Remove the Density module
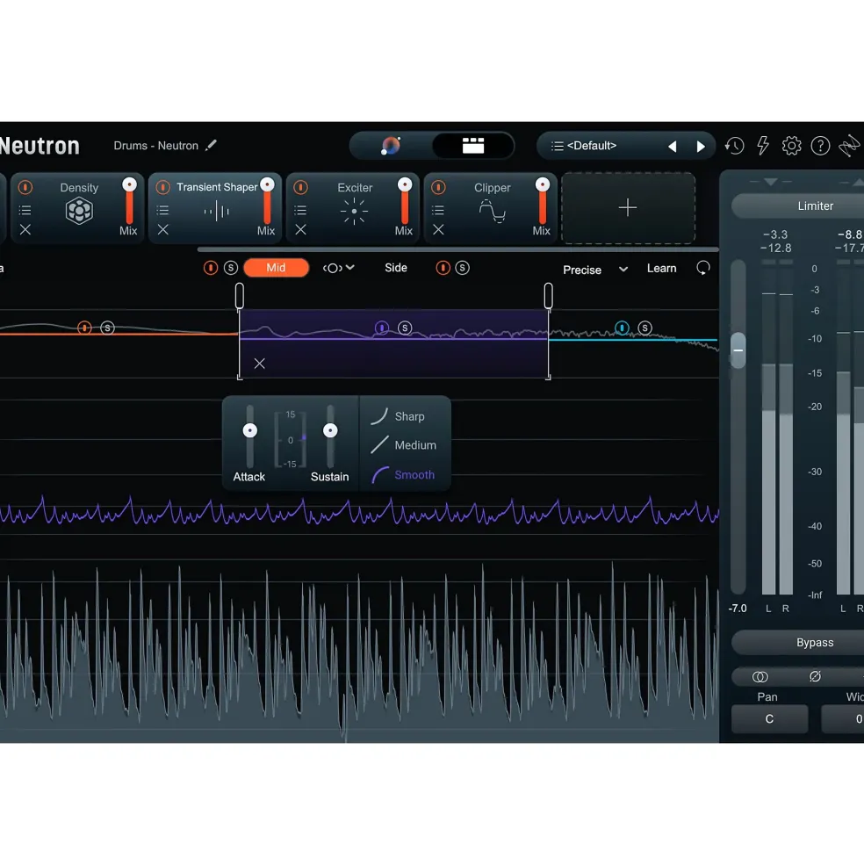This screenshot has width=864, height=865. point(25,229)
